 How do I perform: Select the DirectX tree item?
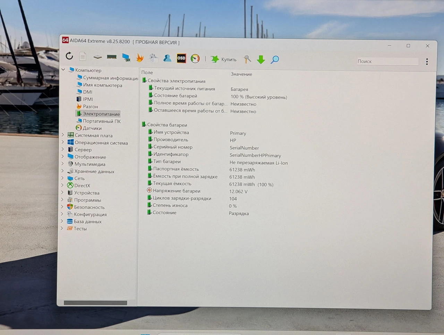point(79,185)
